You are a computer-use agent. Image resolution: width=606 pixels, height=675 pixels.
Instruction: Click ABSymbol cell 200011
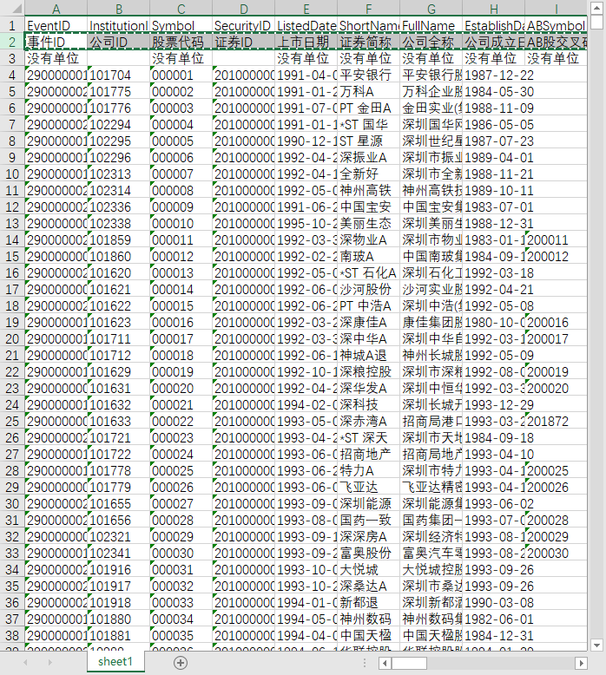coord(556,239)
